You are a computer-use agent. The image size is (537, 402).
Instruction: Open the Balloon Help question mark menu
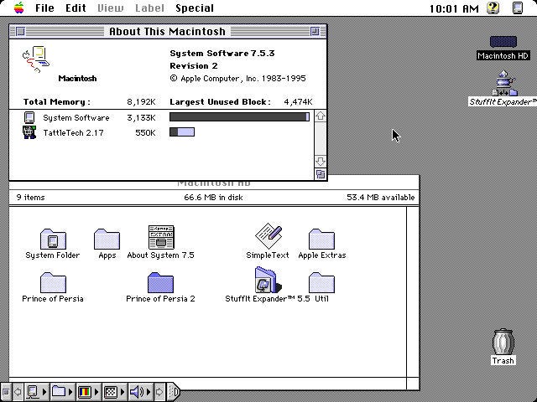point(493,8)
